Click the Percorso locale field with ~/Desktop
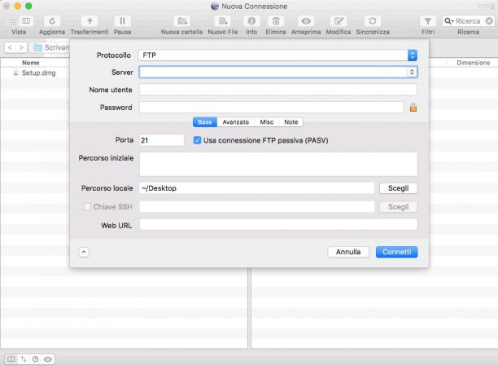The image size is (498, 366). pos(256,188)
